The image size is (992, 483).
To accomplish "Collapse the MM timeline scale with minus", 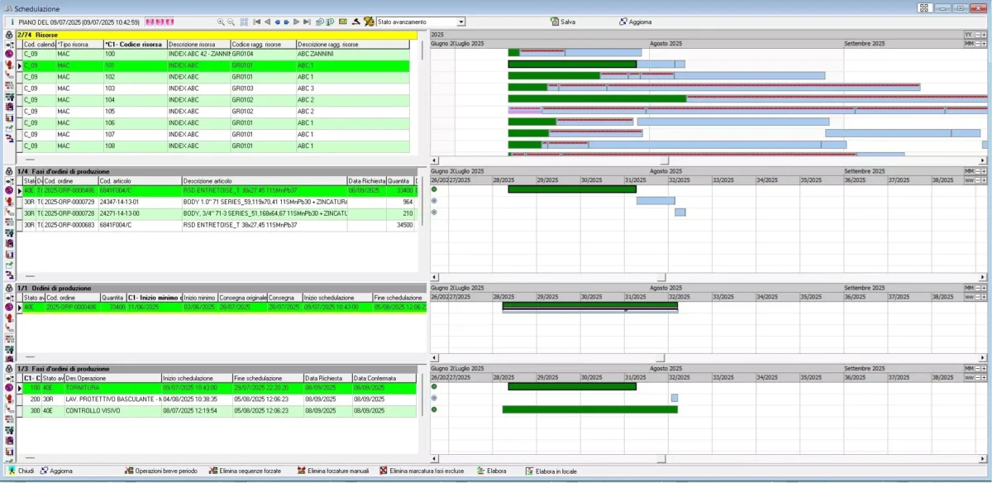I will tap(976, 44).
